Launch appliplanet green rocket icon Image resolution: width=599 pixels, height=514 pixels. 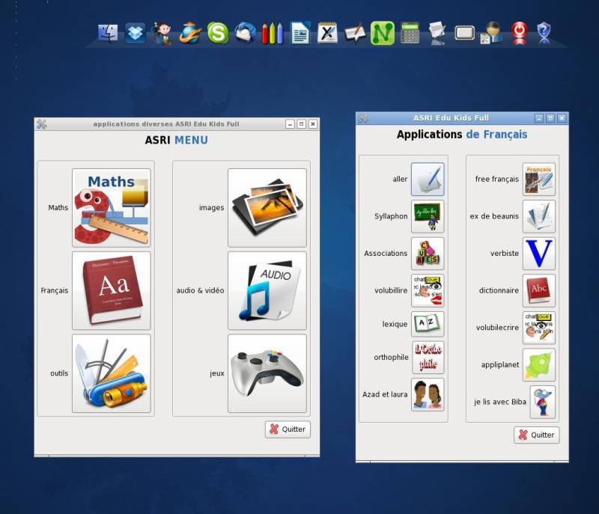tap(538, 365)
